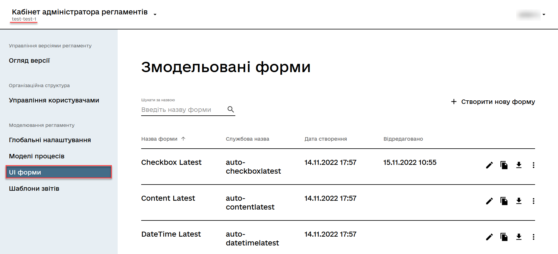Click the 15.11.2022 10:55 edited date

point(410,162)
